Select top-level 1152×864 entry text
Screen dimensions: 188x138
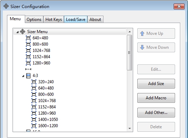pos(41,57)
